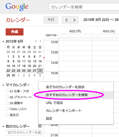Toggle the 03 調整中 calendar checkbox
119x137 pixels.
click(7, 103)
